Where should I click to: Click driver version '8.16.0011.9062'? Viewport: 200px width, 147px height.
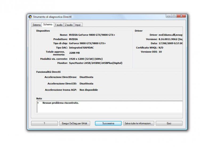(168, 39)
